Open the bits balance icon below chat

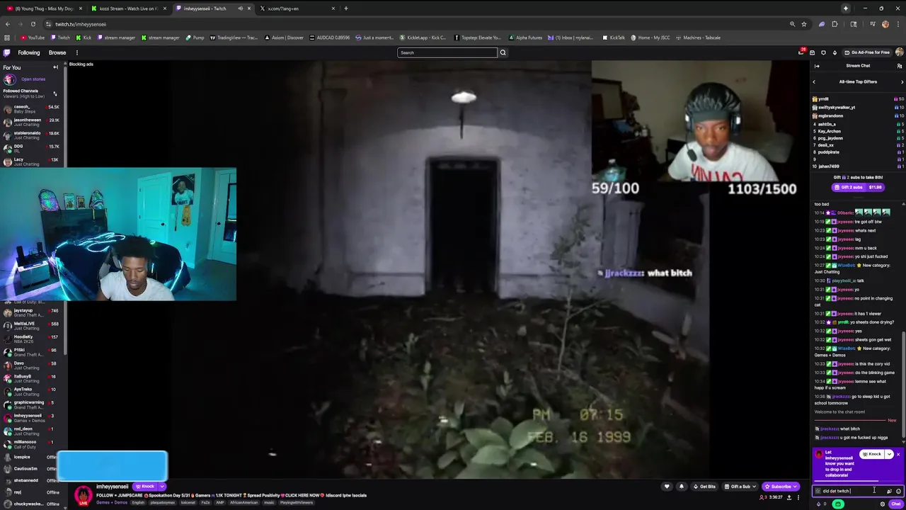click(x=819, y=504)
